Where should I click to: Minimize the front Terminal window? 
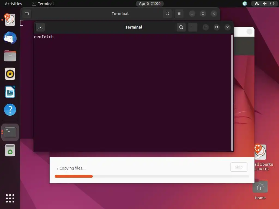pyautogui.click(x=206, y=27)
